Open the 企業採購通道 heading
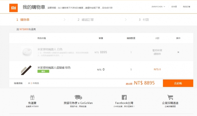The width and height of the screenshot is (197, 116). [x=170, y=103]
